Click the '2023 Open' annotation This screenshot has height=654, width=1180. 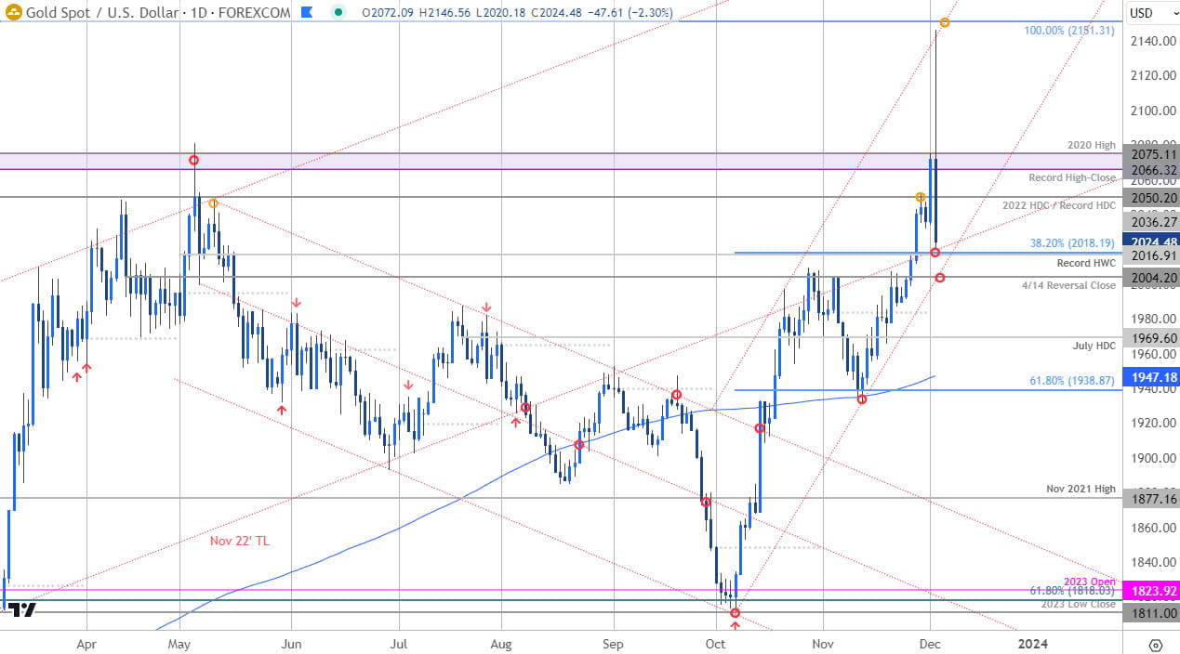(1090, 582)
